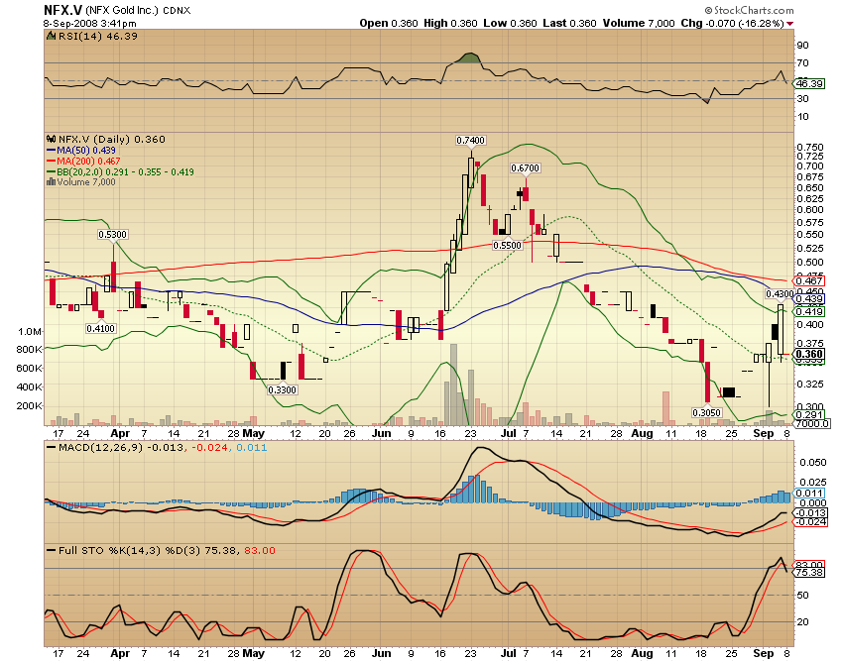Image resolution: width=843 pixels, height=662 pixels.
Task: Click the Full STO line-style icon
Action: [x=51, y=549]
